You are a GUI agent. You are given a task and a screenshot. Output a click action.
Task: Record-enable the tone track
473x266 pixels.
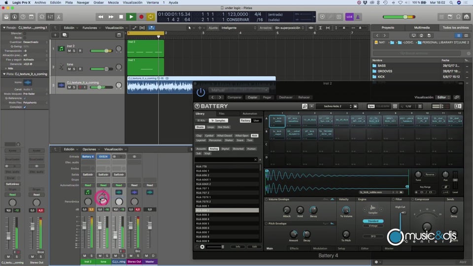(x=80, y=69)
